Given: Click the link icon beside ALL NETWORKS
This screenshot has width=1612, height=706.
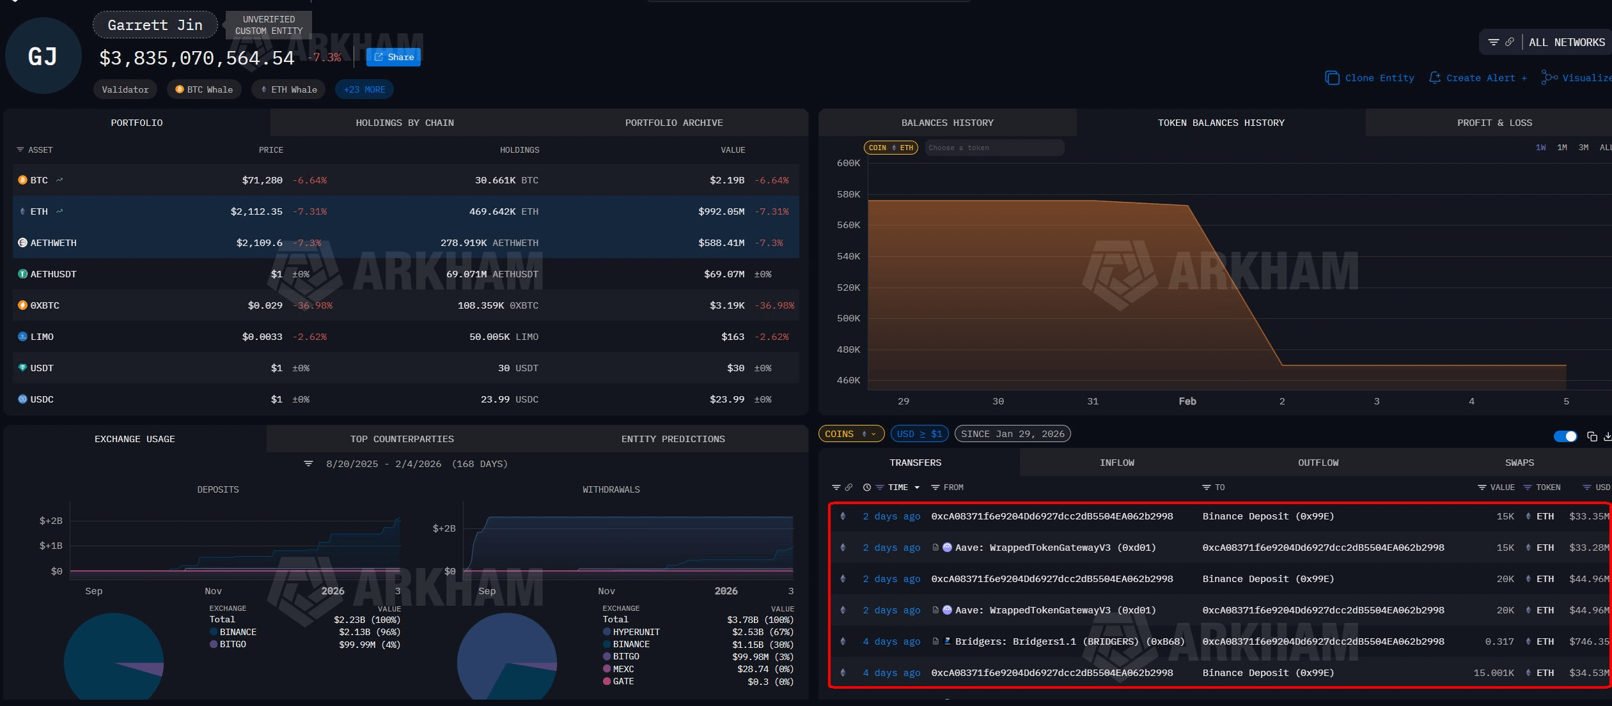Looking at the screenshot, I should pos(1510,42).
